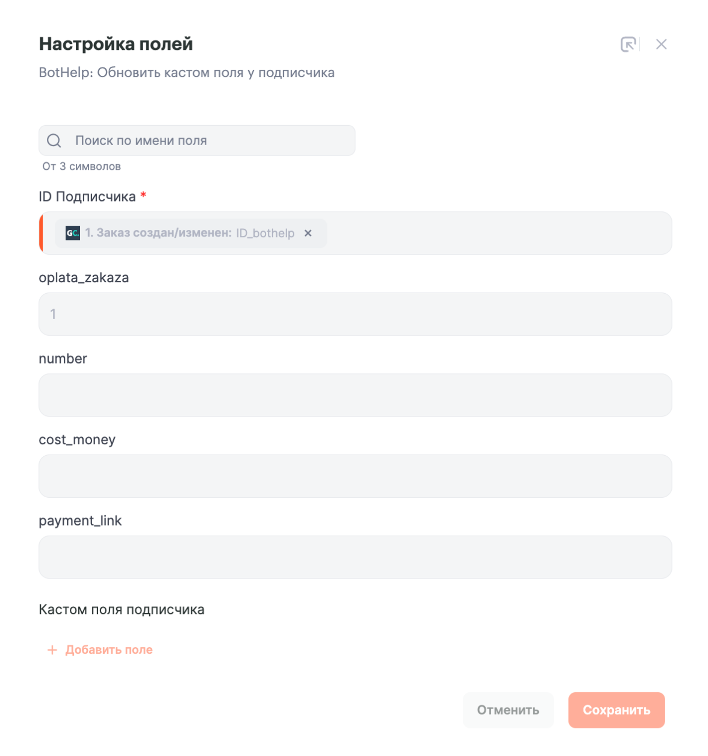The image size is (708, 756).
Task: Select the Заказ создан/изменен tag text
Action: [x=158, y=233]
